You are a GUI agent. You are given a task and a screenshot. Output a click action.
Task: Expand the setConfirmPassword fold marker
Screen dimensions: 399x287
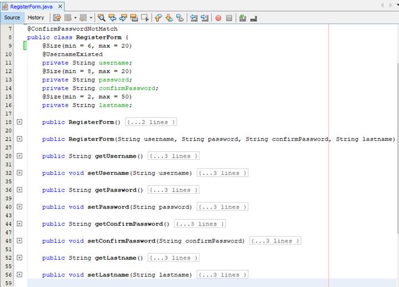click(x=19, y=240)
